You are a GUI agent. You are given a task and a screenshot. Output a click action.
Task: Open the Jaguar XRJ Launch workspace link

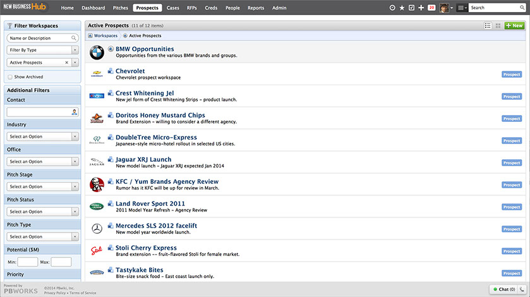143,159
